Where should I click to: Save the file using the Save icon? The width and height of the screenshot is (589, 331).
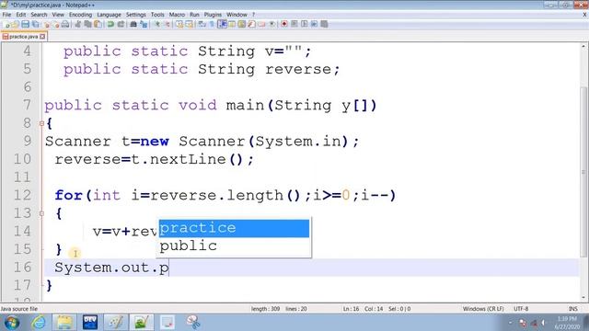click(25, 25)
